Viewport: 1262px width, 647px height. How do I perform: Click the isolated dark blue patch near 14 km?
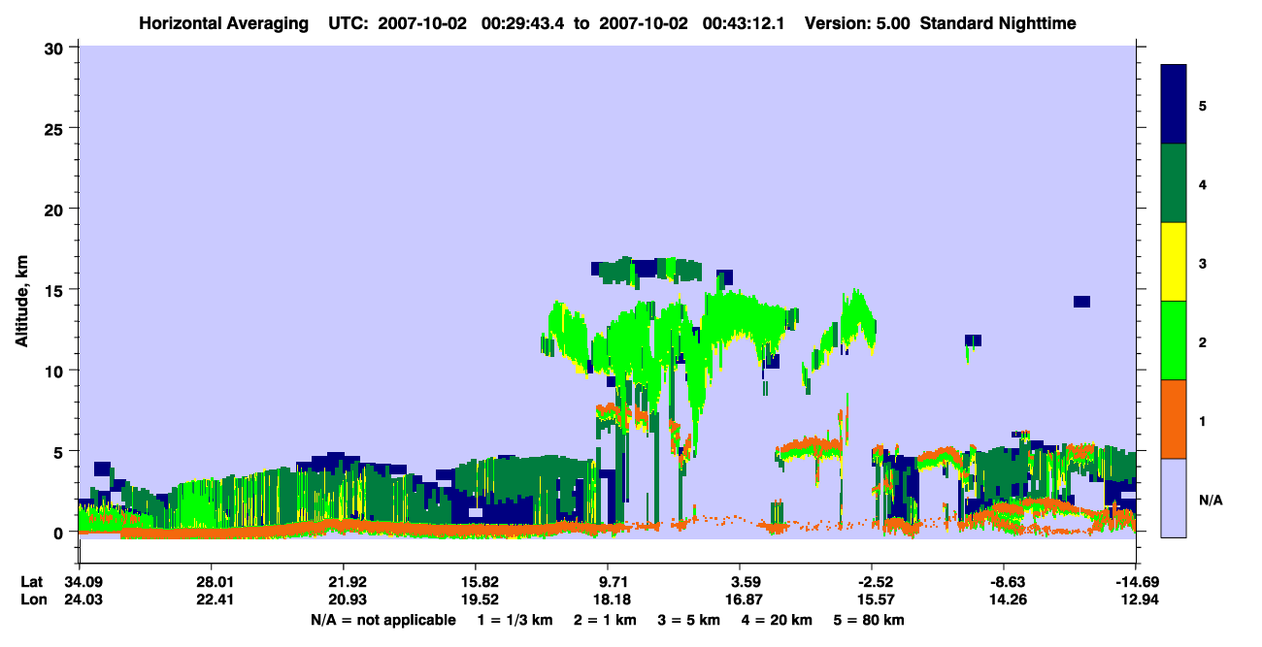(x=1081, y=302)
